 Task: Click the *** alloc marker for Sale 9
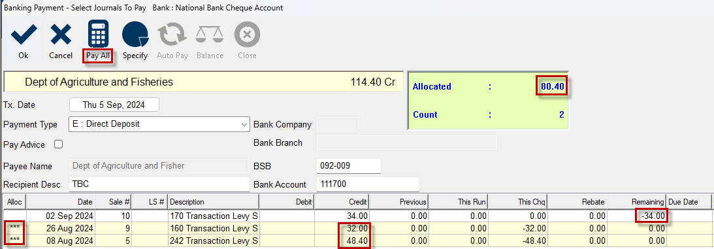[14, 228]
